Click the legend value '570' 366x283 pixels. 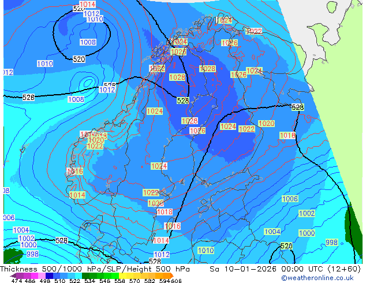coord(135,281)
